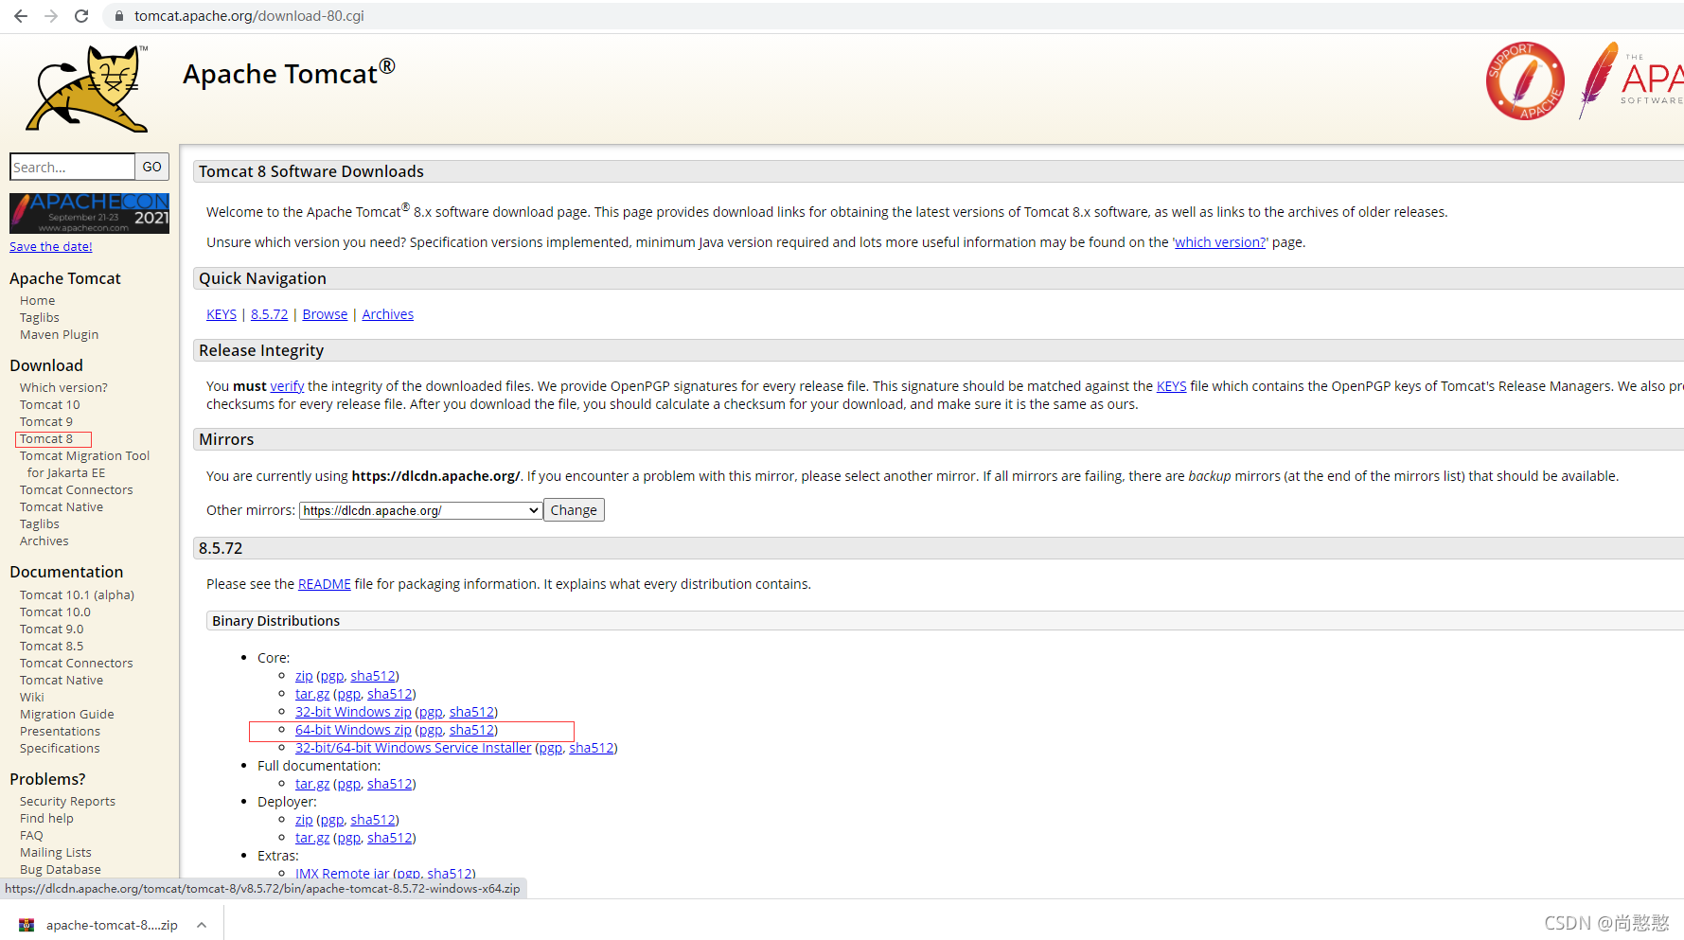
Task: Go back with the browser back arrow
Action: [x=21, y=16]
